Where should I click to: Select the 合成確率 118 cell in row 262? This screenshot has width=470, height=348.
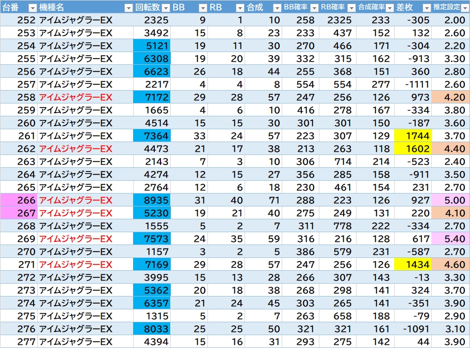tap(375, 149)
